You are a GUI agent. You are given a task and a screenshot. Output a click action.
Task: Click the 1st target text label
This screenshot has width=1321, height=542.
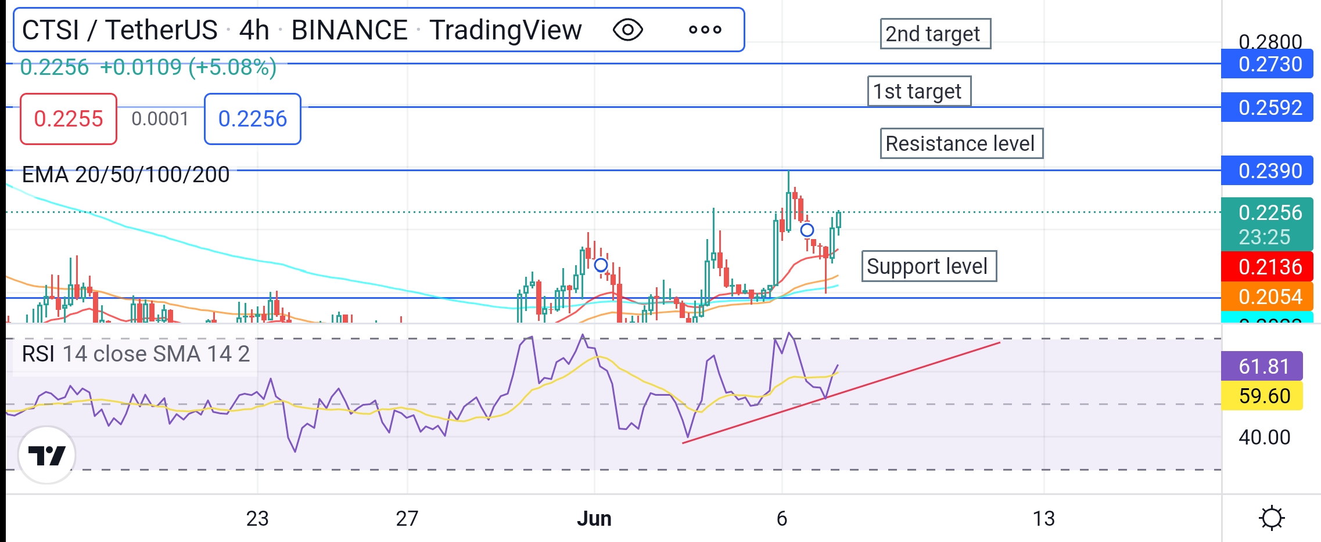point(919,91)
